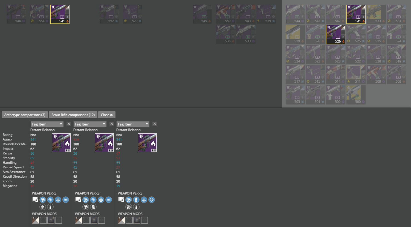411x227 pixels.
Task: Select the 503 power vault weapon tile
Action: (x=295, y=95)
